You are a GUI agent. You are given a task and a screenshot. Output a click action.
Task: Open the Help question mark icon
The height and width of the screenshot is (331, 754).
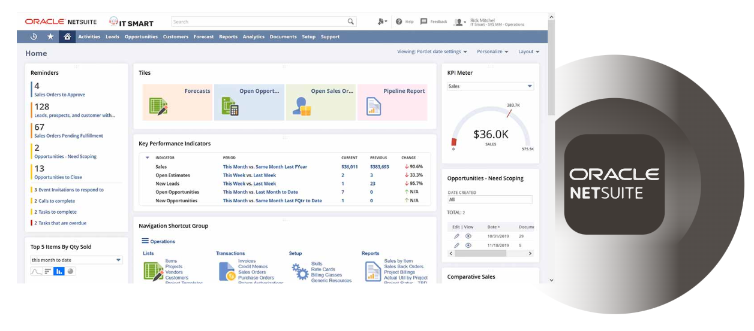tap(398, 22)
